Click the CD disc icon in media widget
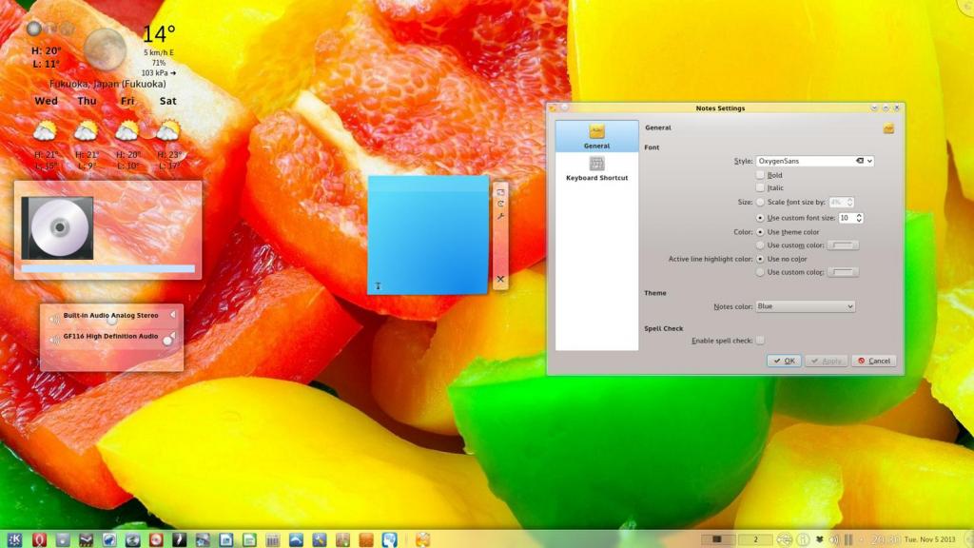This screenshot has height=548, width=974. [x=58, y=227]
